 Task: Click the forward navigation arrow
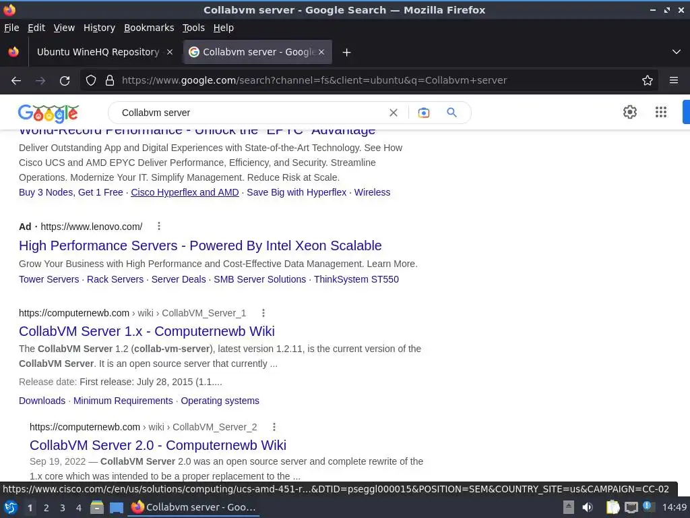pyautogui.click(x=40, y=81)
